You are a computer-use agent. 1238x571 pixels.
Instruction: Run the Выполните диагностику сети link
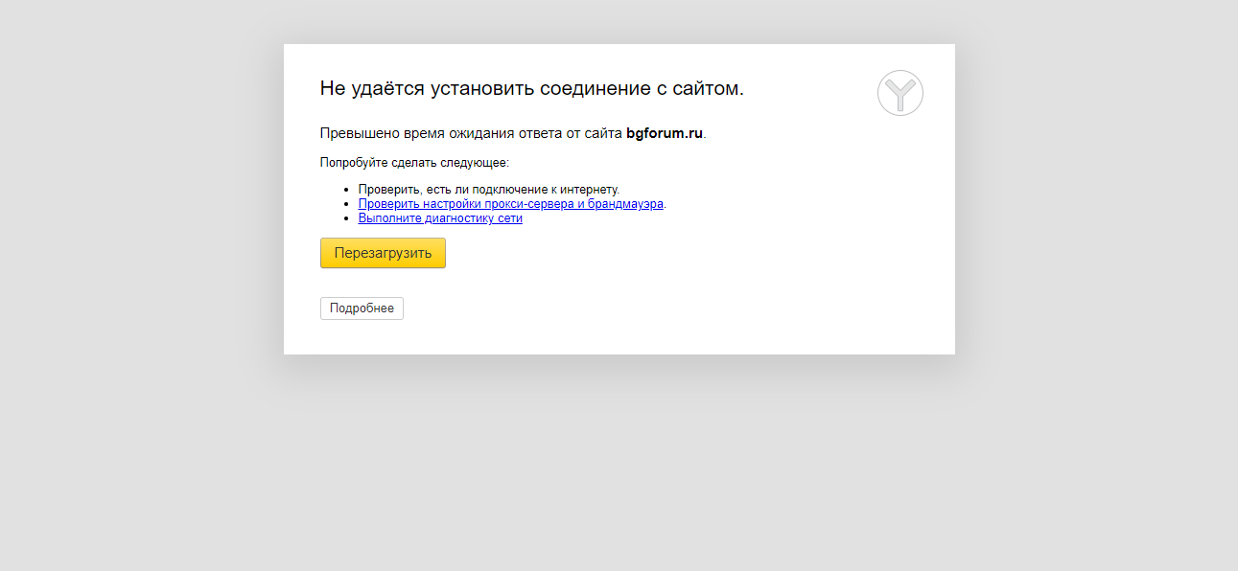click(x=440, y=218)
